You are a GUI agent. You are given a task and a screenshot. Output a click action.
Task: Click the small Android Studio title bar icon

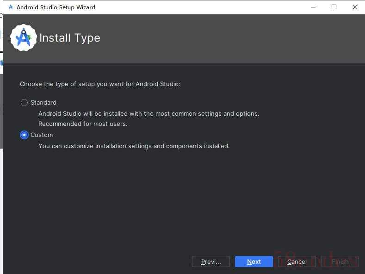coord(11,7)
